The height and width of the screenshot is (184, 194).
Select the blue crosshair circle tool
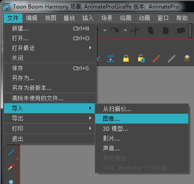pyautogui.click(x=11, y=182)
